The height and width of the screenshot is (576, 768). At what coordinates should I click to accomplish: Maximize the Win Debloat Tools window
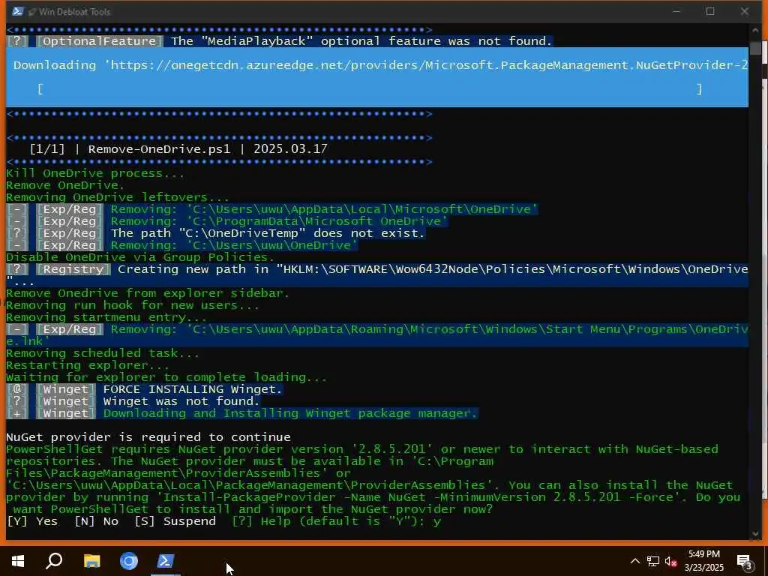click(710, 11)
